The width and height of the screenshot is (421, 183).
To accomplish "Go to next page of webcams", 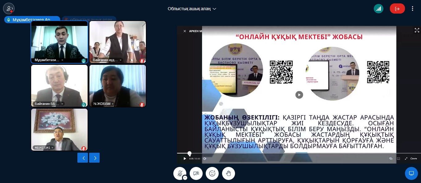I will 94,158.
